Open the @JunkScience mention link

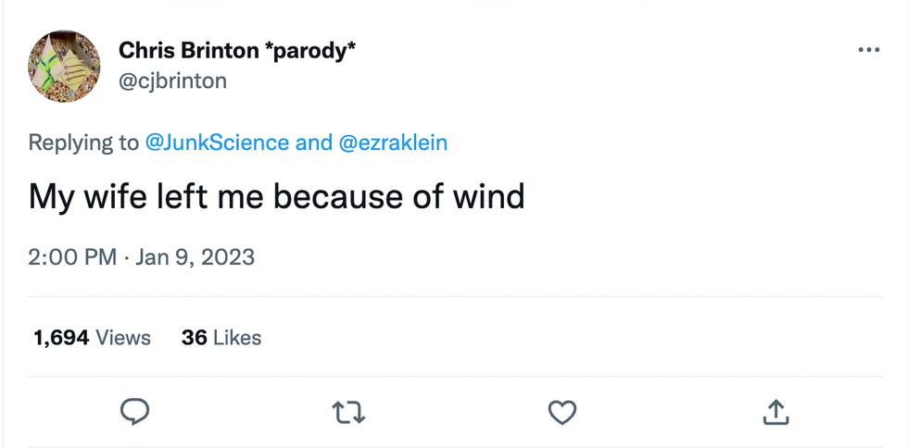click(217, 143)
